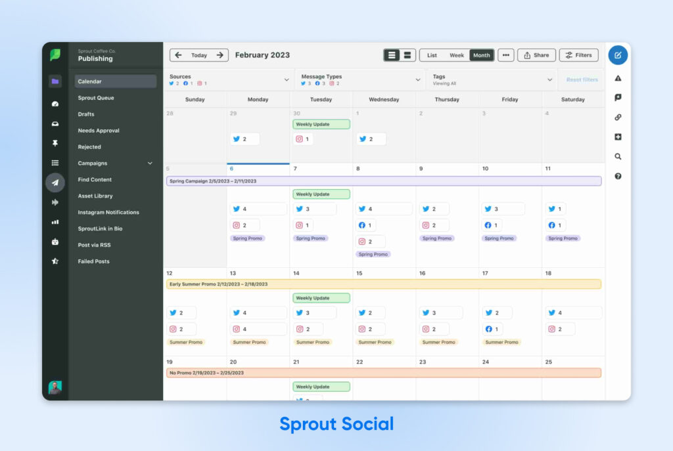Switch to List view
The height and width of the screenshot is (451, 673).
pos(432,55)
